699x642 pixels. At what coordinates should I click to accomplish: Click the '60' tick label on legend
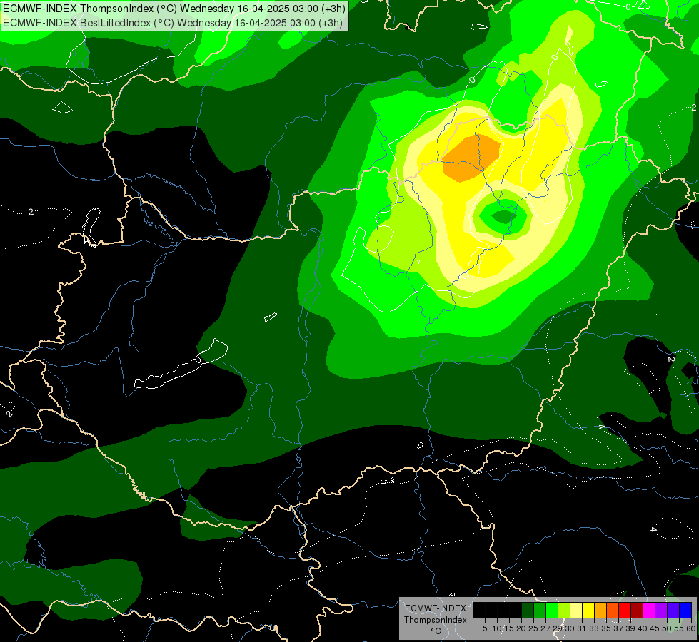(x=691, y=628)
